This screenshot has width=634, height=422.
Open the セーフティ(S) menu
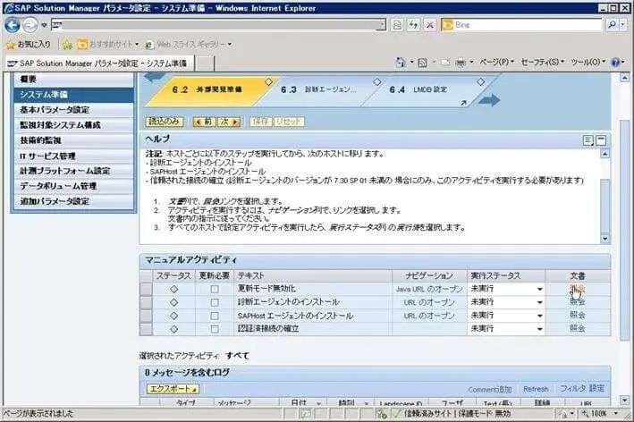coord(542,63)
